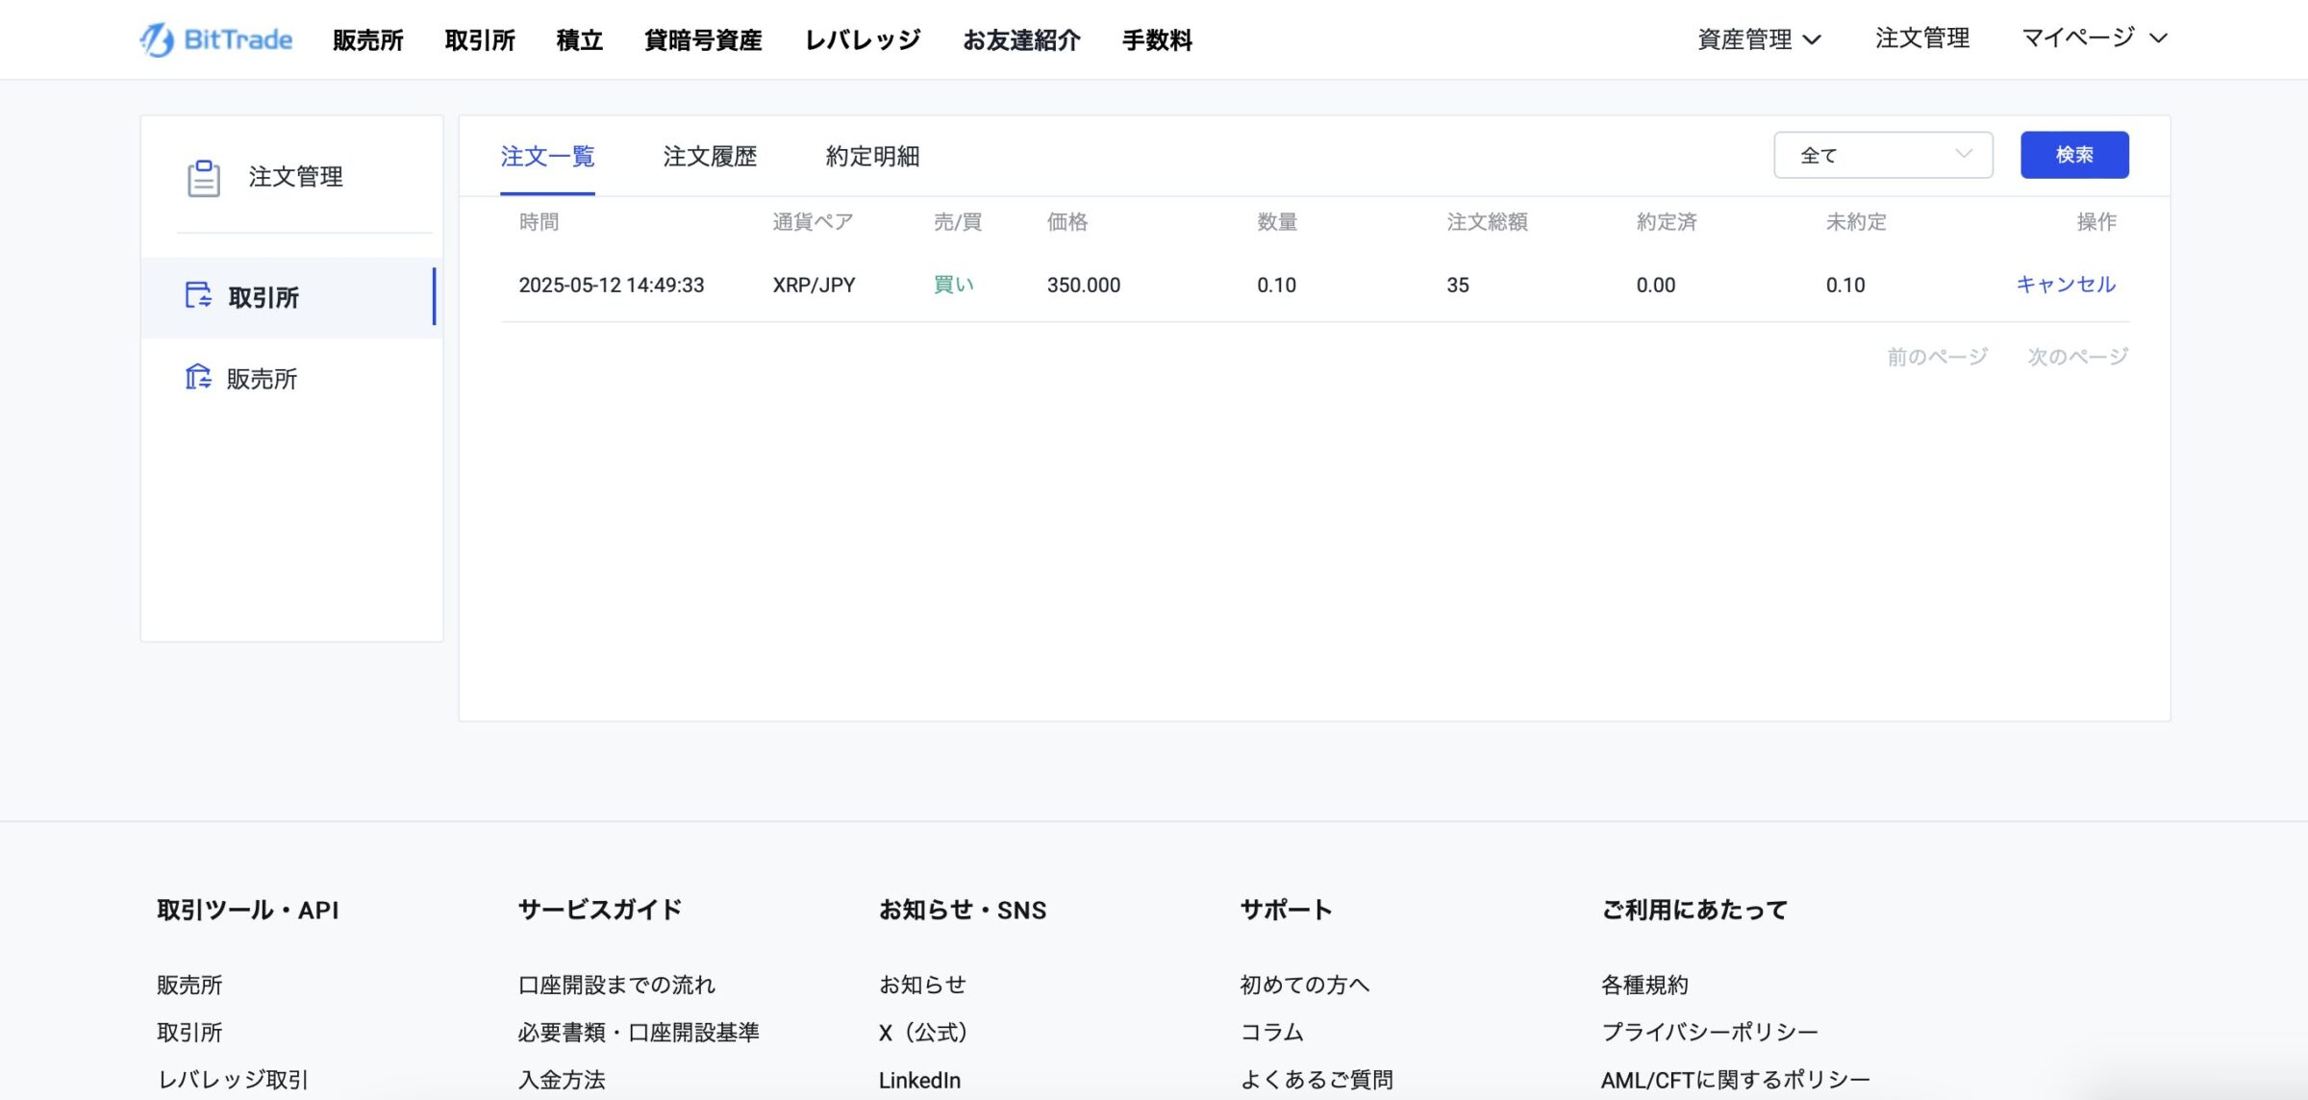The height and width of the screenshot is (1100, 2308).
Task: Open 販売所 in top navigation
Action: (x=368, y=40)
